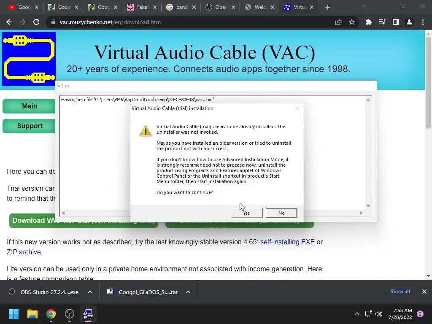Viewport: 432px width, 324px height.
Task: Open the volume tray icon
Action: 379,314
